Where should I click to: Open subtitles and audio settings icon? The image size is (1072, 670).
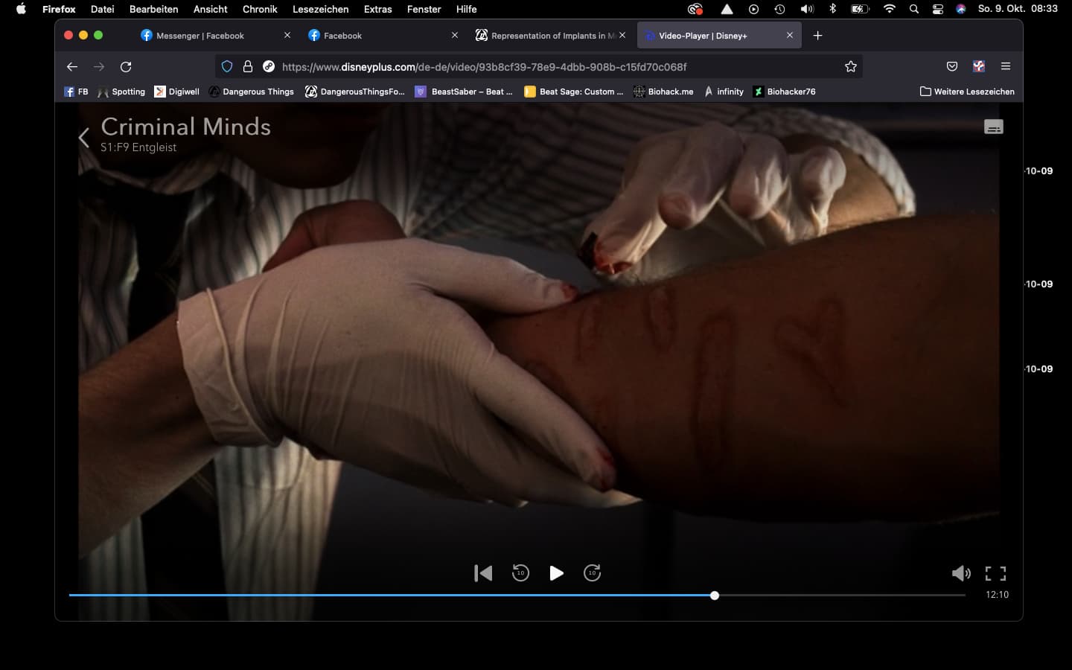coord(993,127)
